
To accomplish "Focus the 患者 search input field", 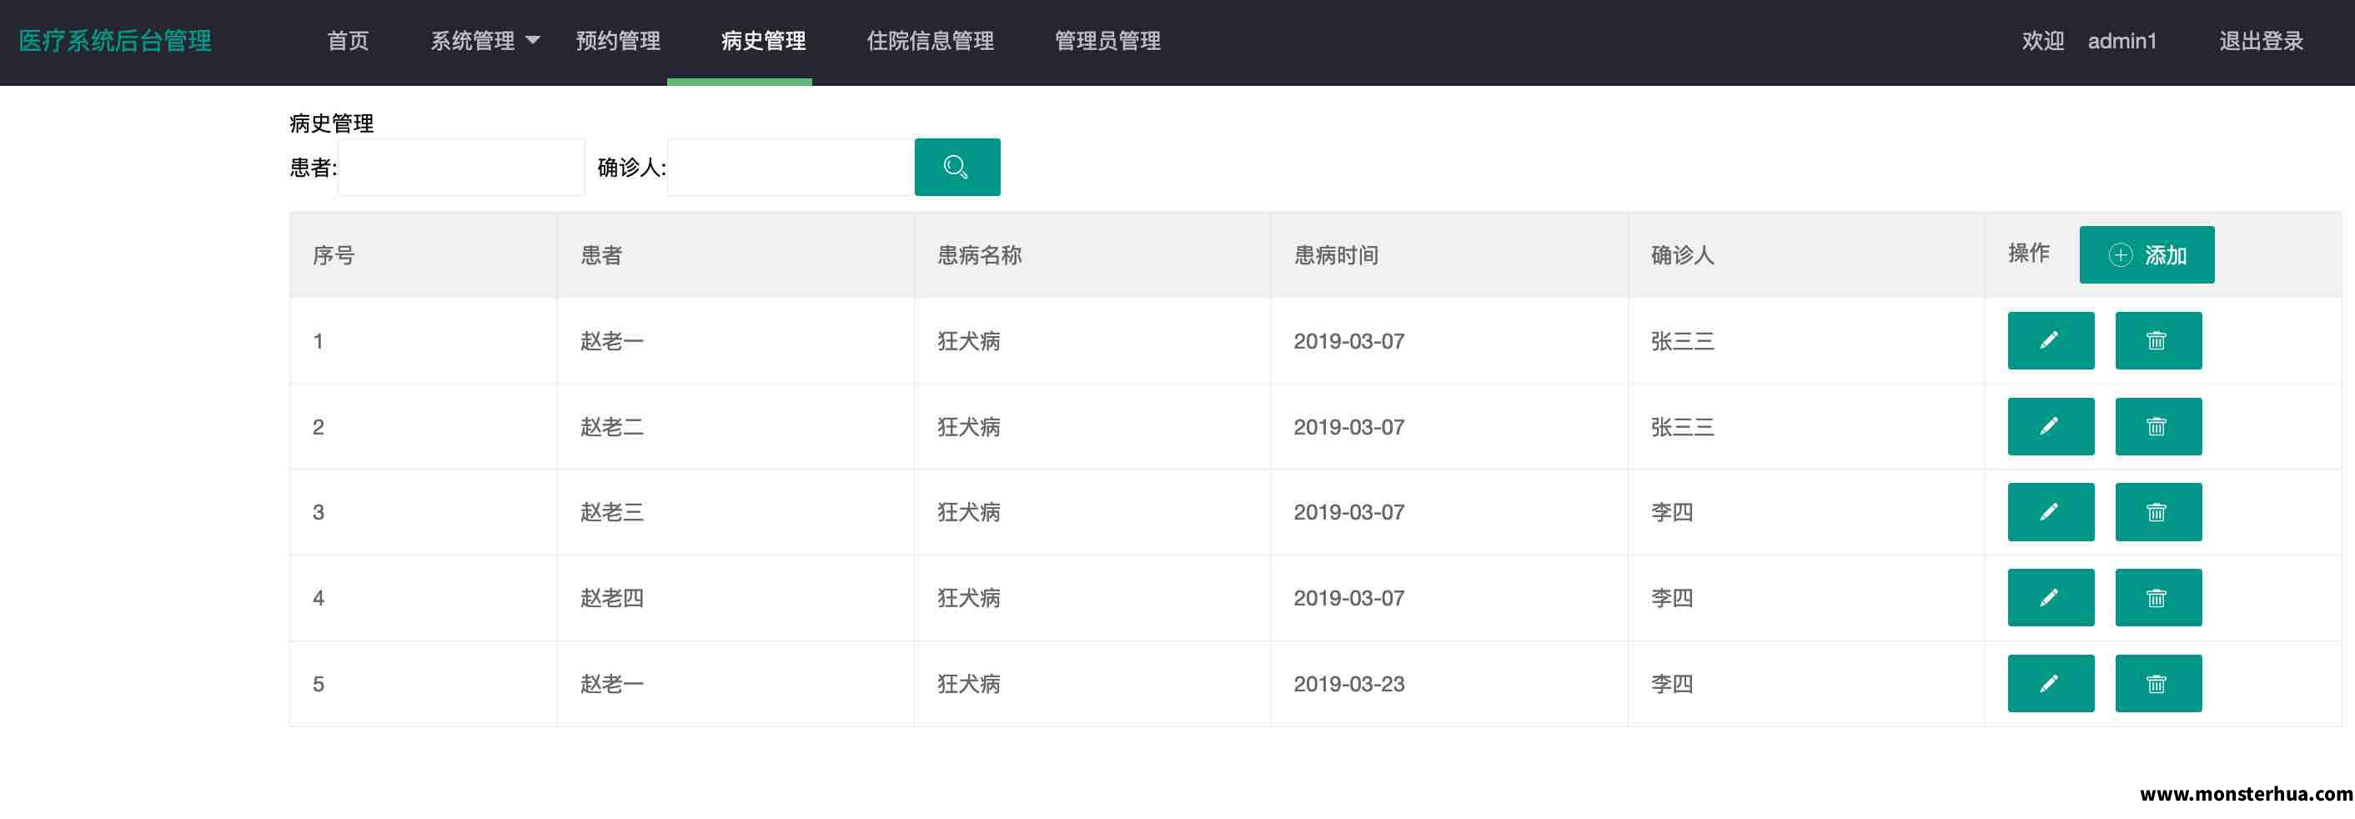I will click(461, 168).
